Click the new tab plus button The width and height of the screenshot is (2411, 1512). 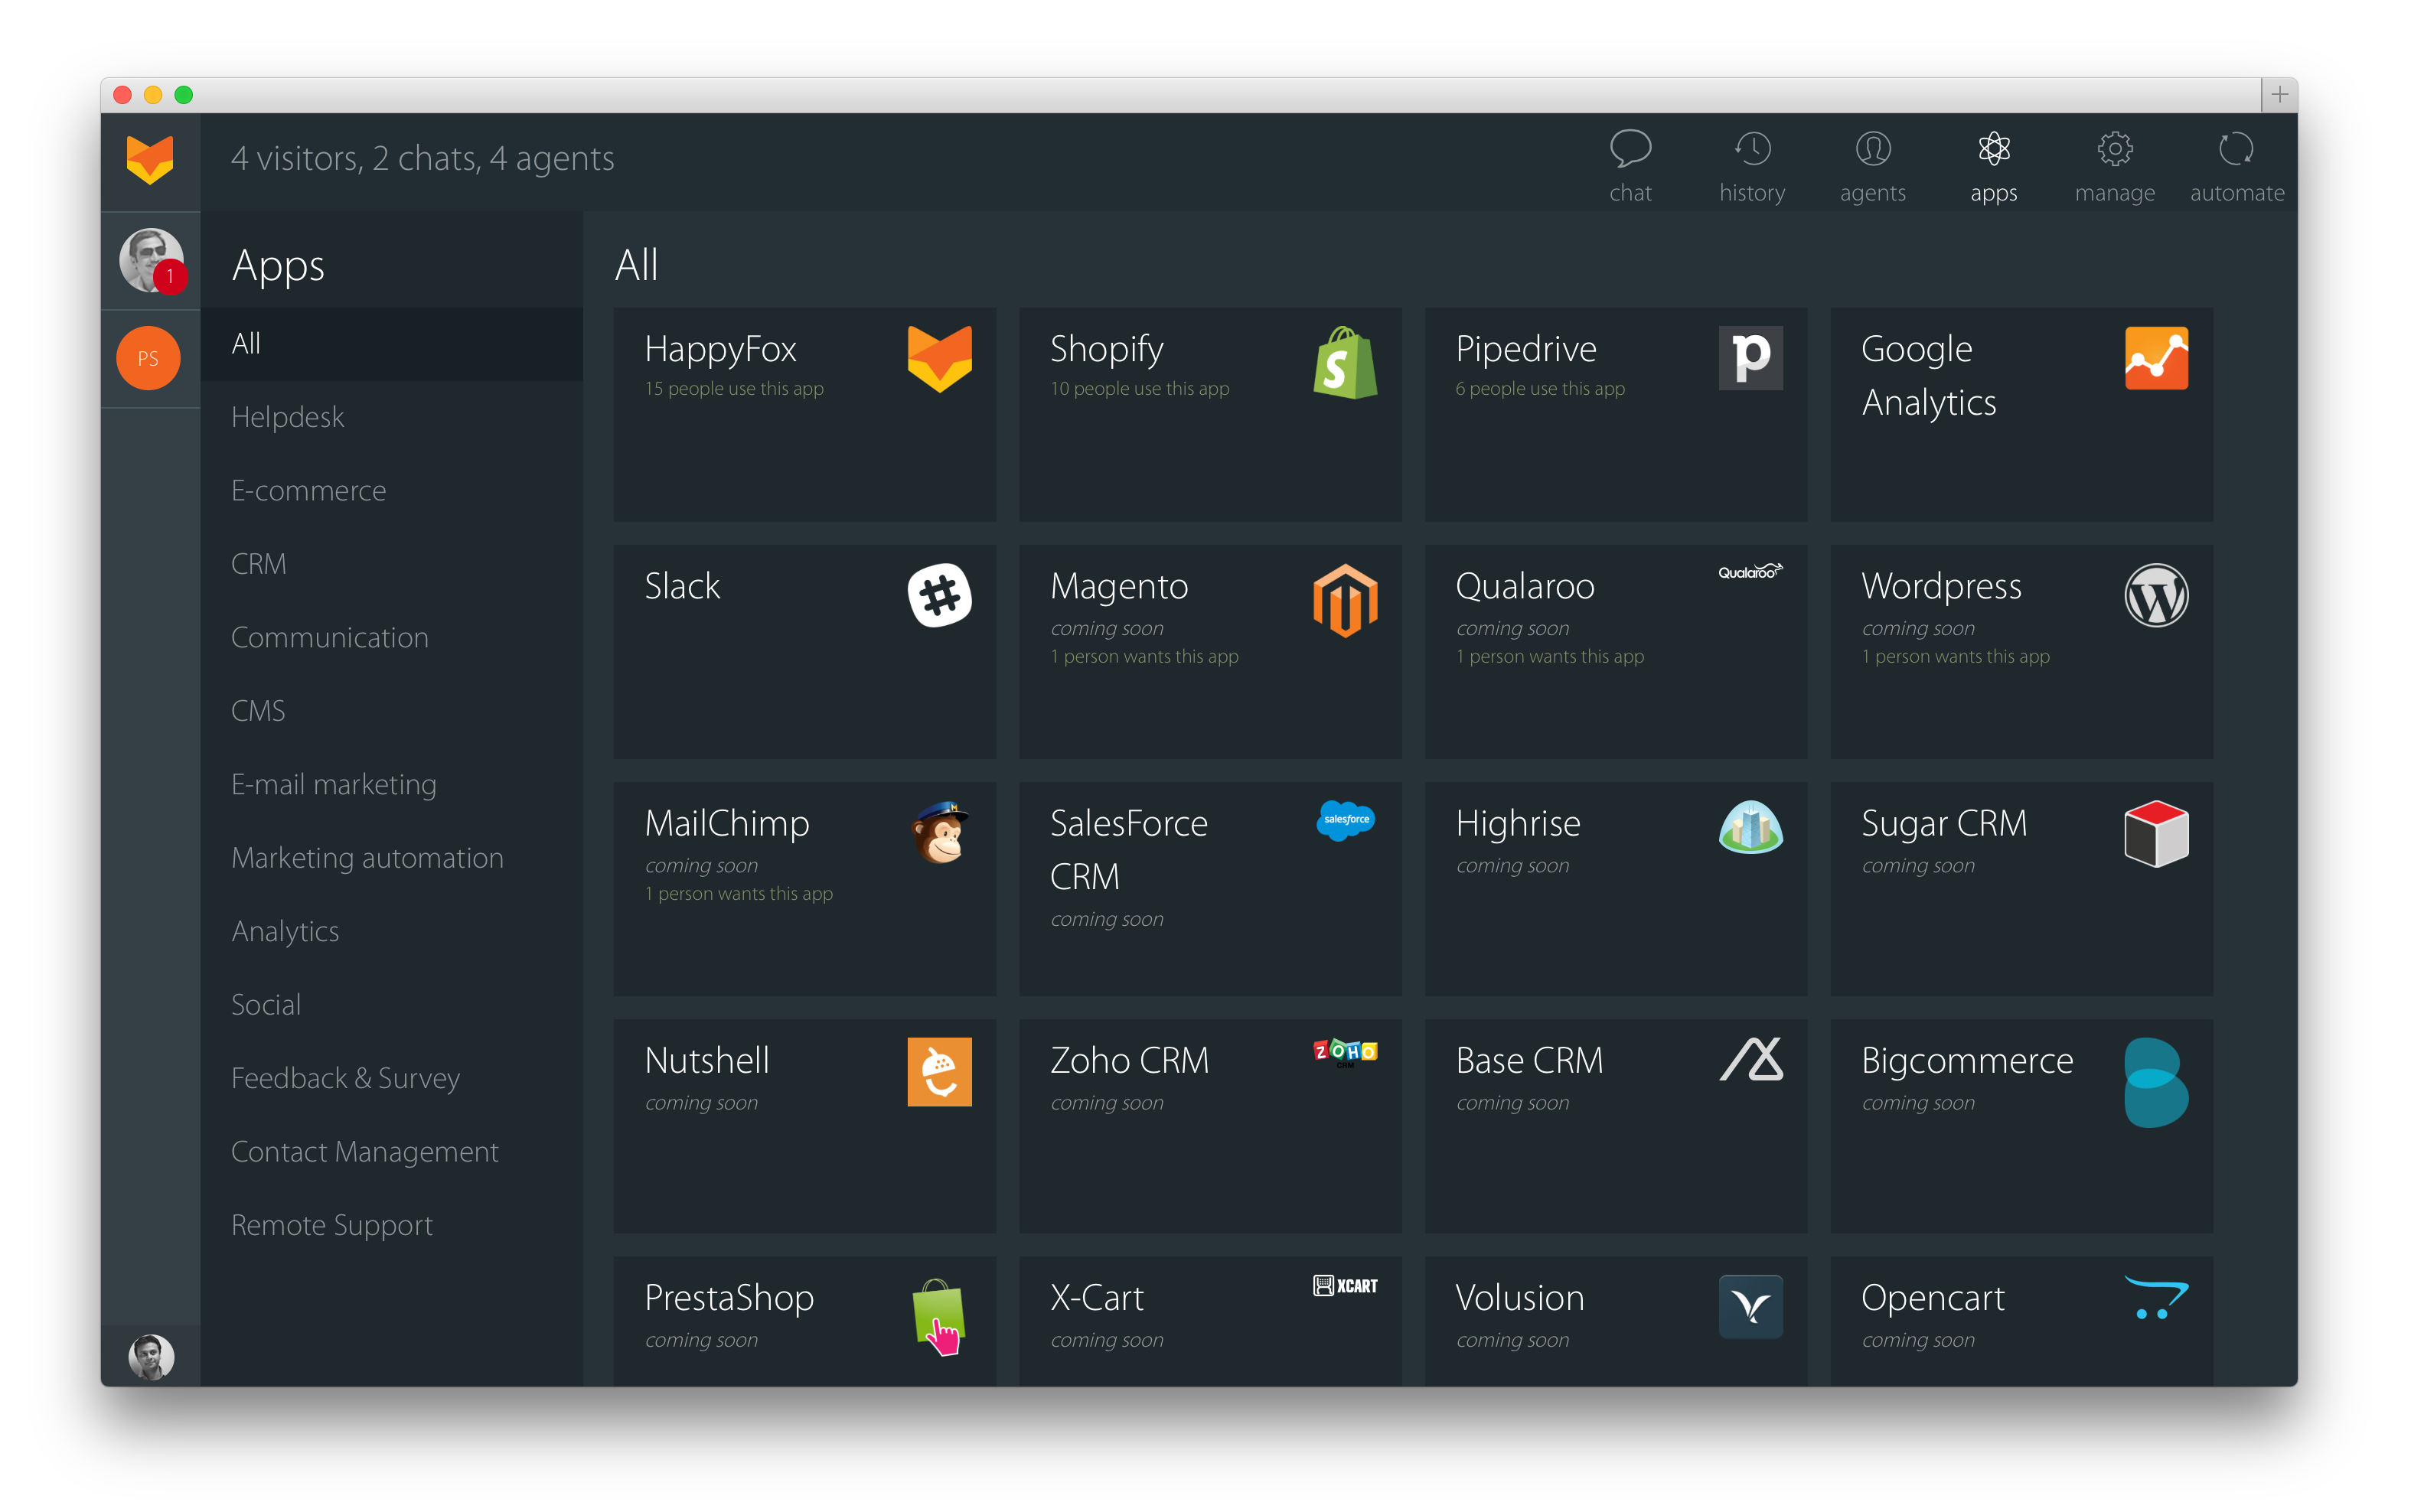click(x=2279, y=94)
